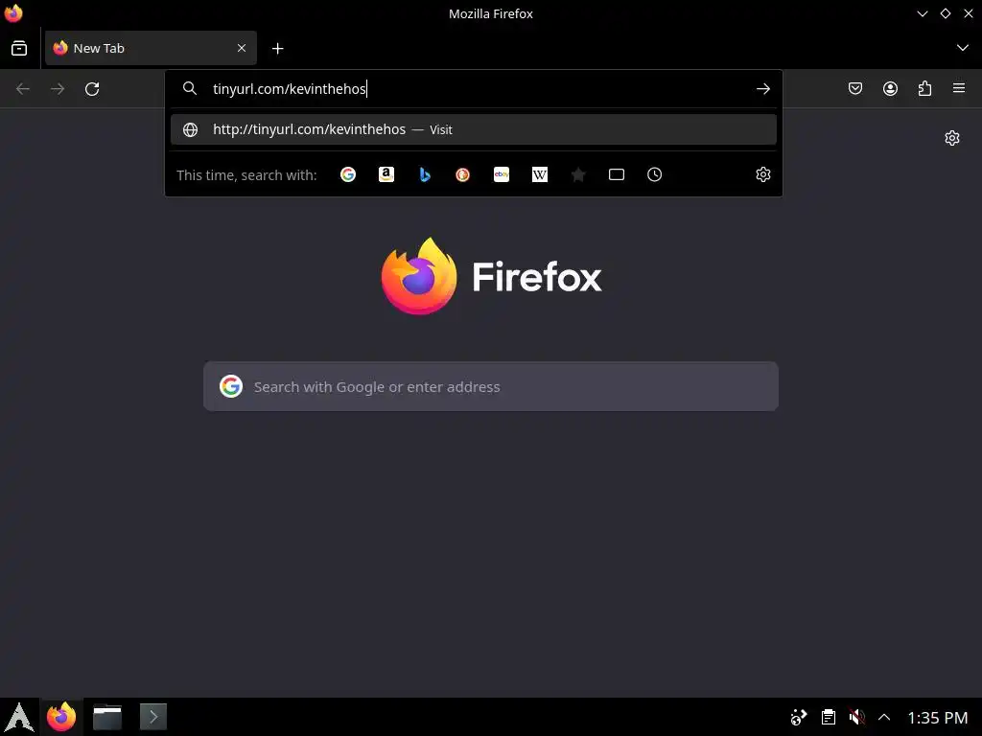Open the Extensions puzzle icon

pyautogui.click(x=925, y=89)
